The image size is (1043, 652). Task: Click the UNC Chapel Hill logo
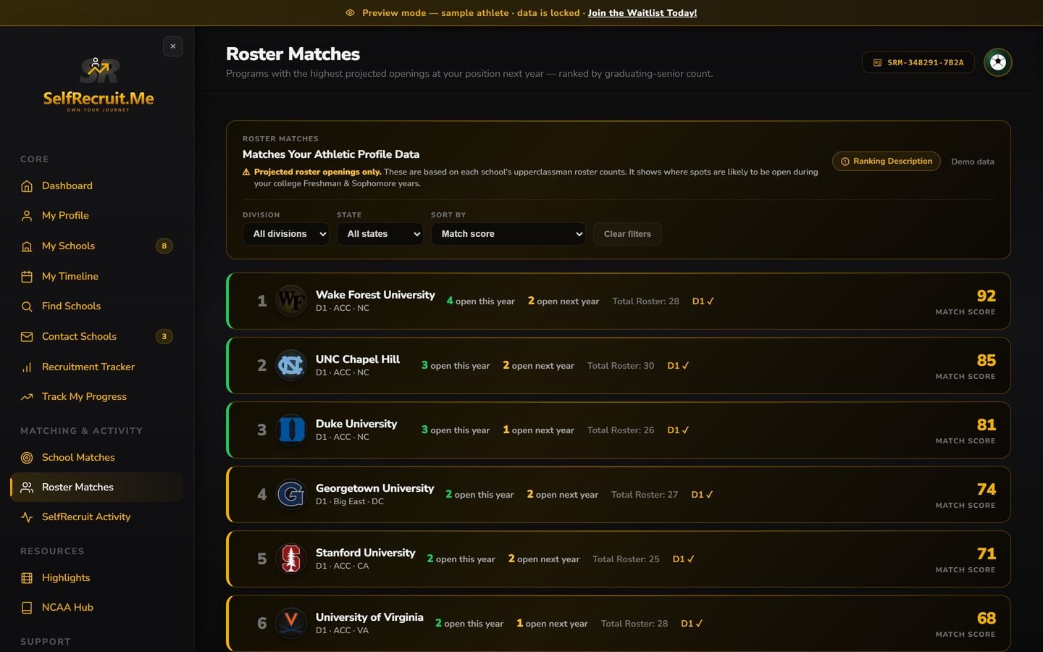[291, 365]
